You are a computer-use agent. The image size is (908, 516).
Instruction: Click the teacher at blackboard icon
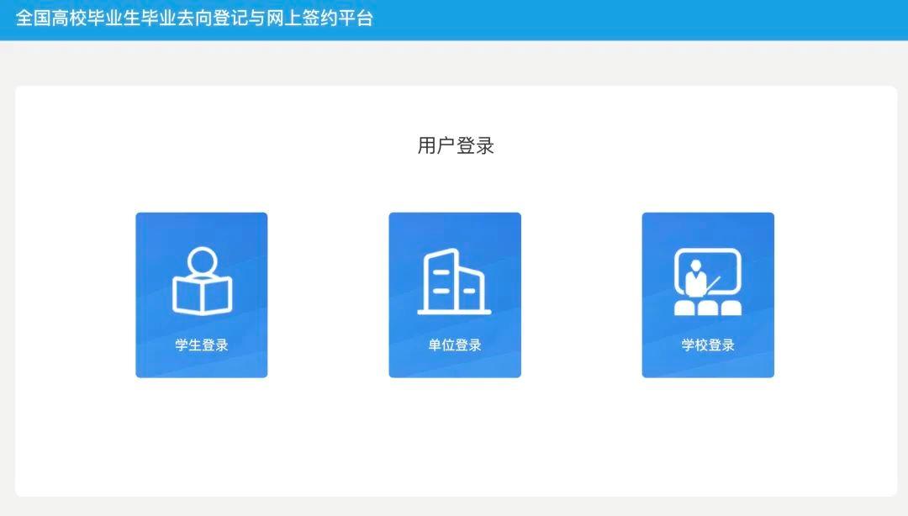pos(708,282)
